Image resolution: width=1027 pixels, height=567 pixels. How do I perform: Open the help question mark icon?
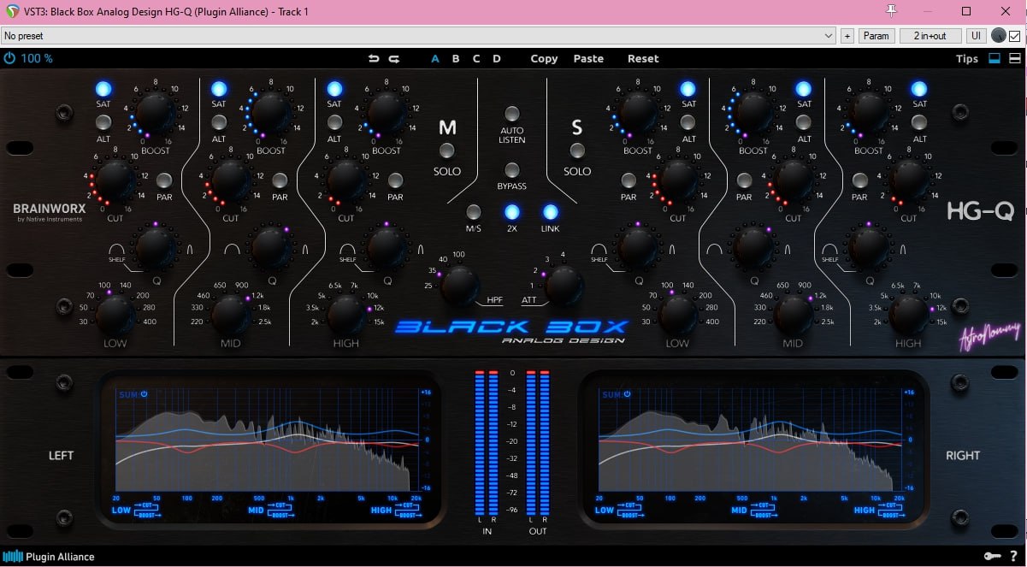pos(1013,557)
